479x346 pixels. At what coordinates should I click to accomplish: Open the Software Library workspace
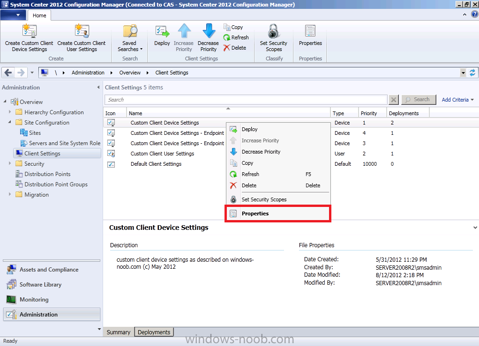(52, 284)
